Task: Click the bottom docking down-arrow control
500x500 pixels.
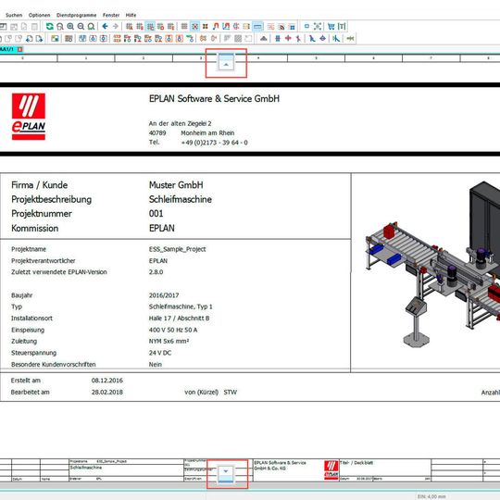Action: (226, 474)
